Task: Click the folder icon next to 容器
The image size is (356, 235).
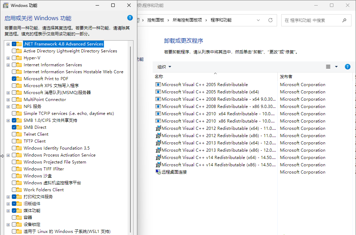Action: (19, 218)
